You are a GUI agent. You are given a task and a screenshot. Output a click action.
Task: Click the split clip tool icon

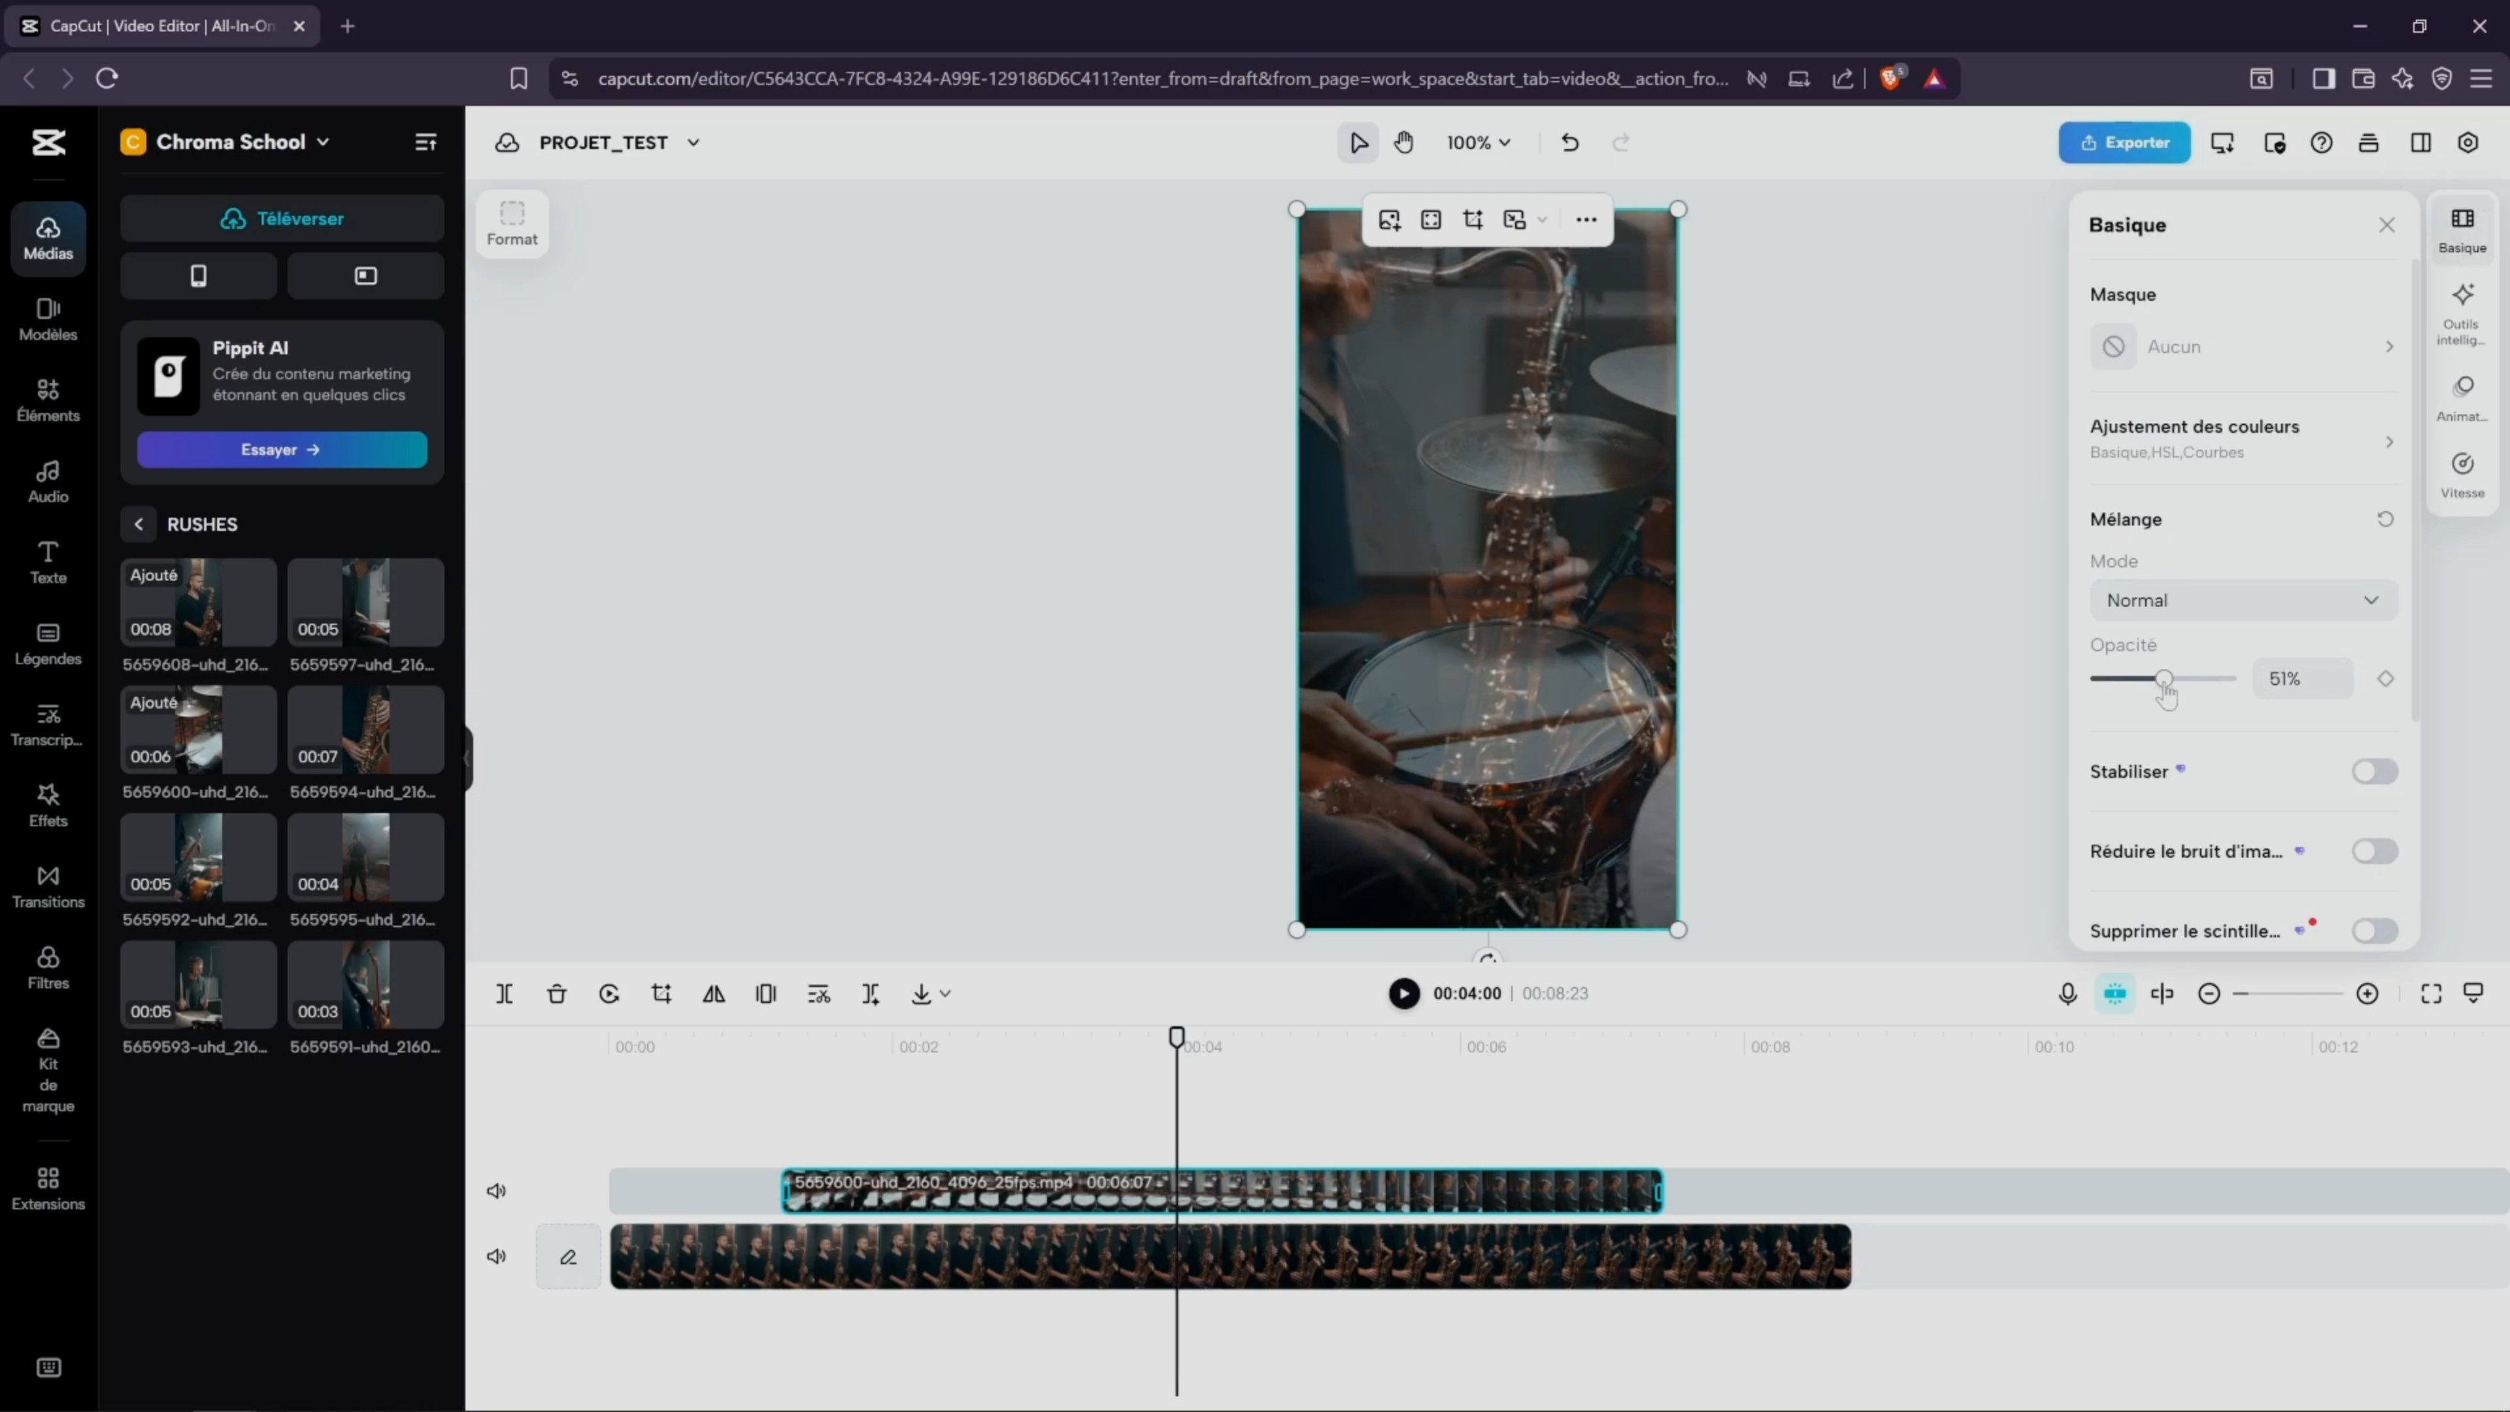(x=504, y=993)
